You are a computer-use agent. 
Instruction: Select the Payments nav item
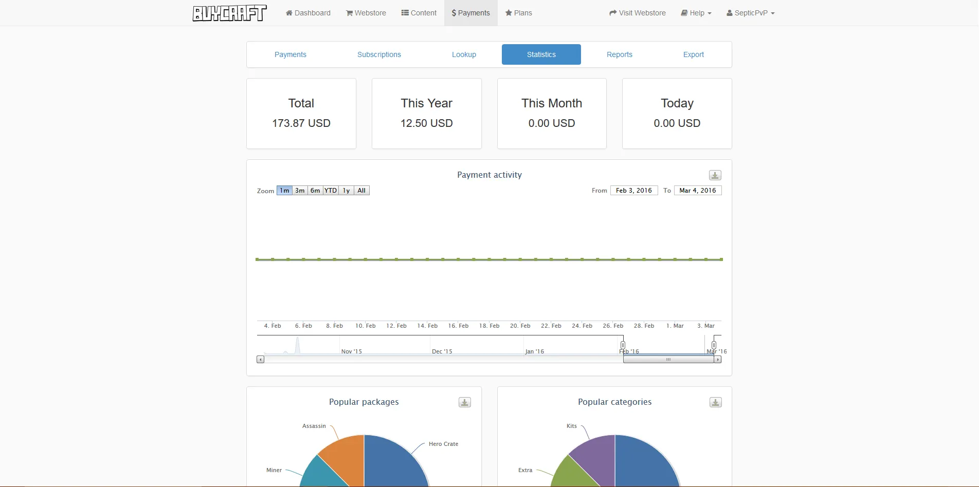(471, 13)
